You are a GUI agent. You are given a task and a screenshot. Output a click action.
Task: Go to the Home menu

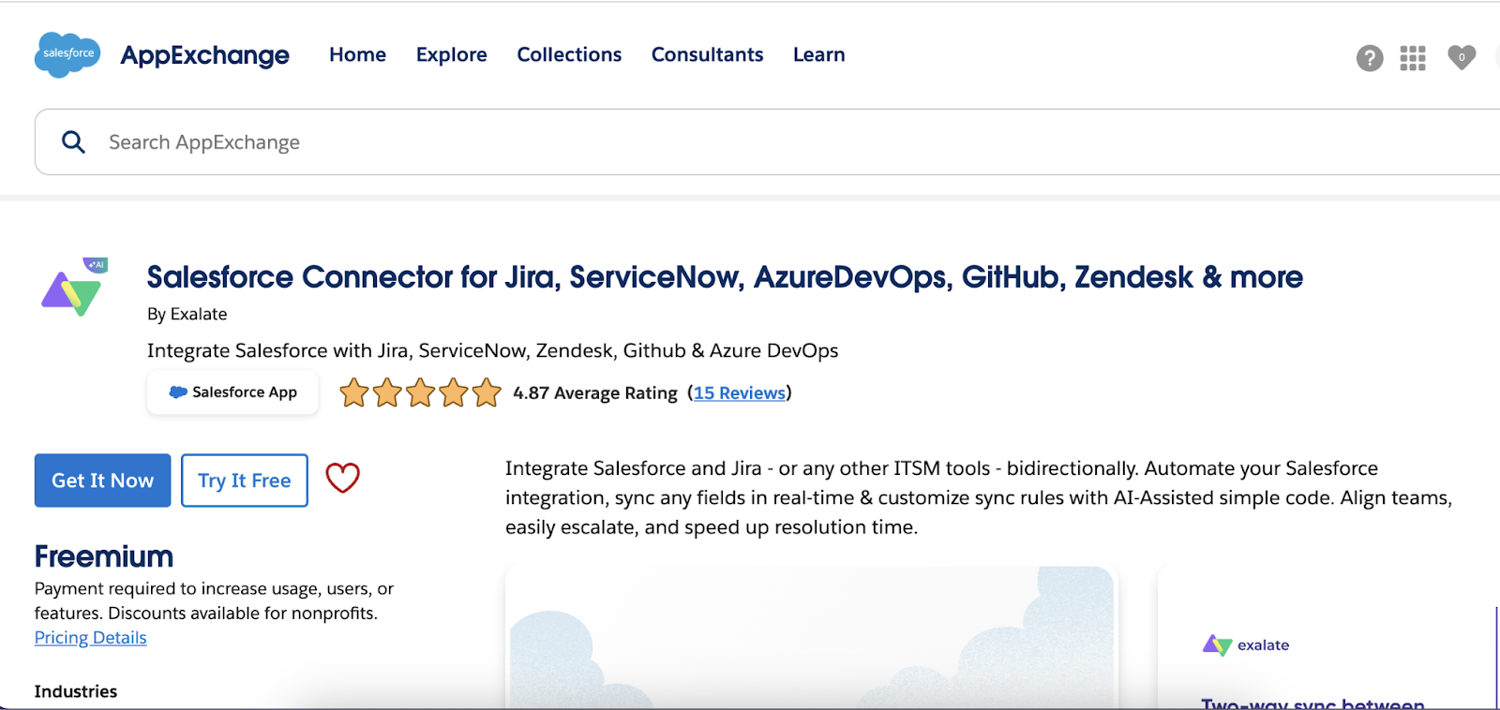pos(357,54)
